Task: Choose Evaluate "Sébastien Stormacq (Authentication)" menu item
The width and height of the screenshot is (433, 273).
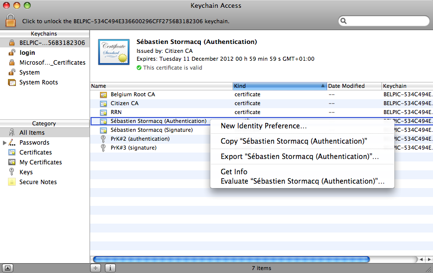Action: 302,181
